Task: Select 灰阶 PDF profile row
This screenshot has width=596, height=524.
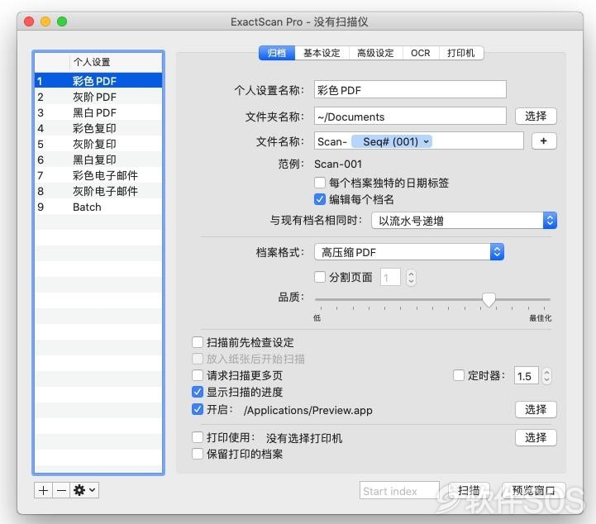Action: pyautogui.click(x=98, y=97)
